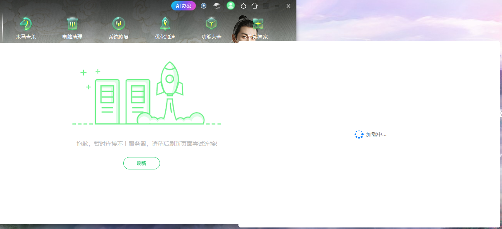Click the hexagon nodes icon
The width and height of the screenshot is (502, 229).
pos(243,6)
